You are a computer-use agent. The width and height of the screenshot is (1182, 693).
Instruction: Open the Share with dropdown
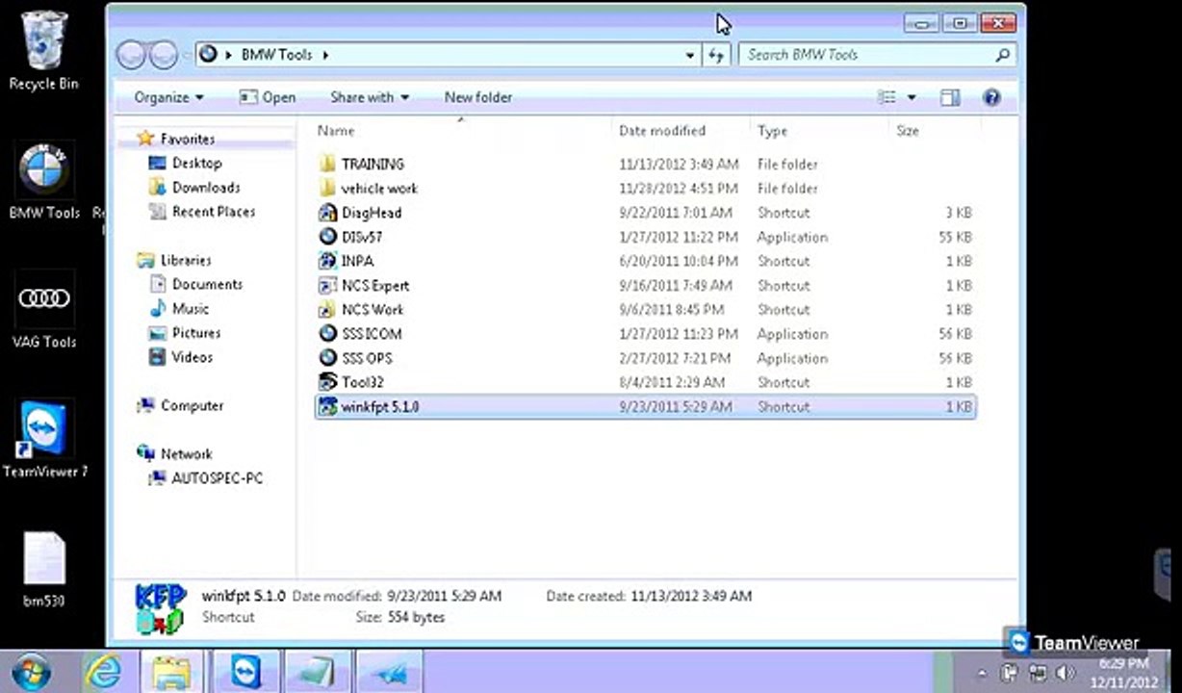[370, 97]
